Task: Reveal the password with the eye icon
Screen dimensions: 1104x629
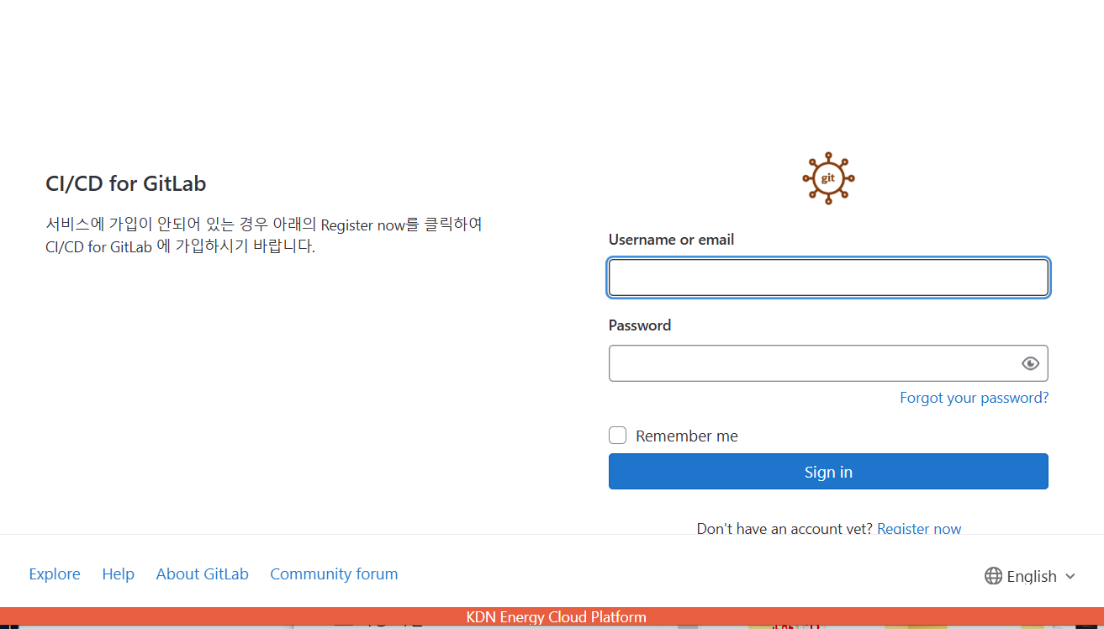Action: pyautogui.click(x=1030, y=363)
